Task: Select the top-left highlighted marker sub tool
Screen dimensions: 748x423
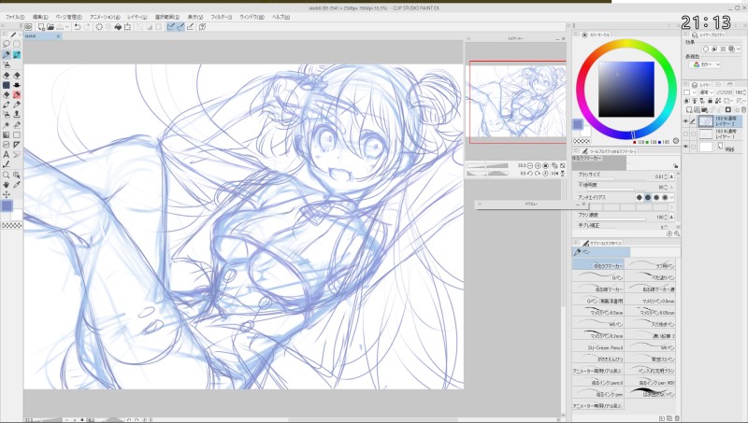Action: pos(597,265)
